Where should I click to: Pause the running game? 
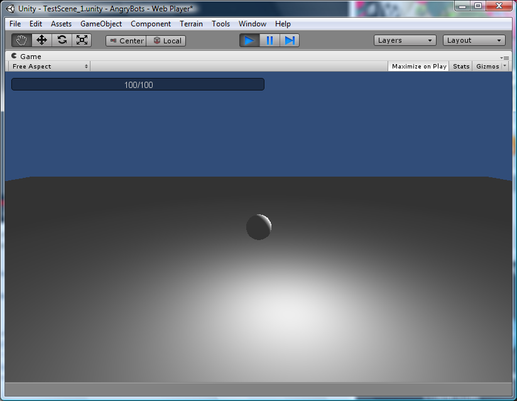coord(269,41)
